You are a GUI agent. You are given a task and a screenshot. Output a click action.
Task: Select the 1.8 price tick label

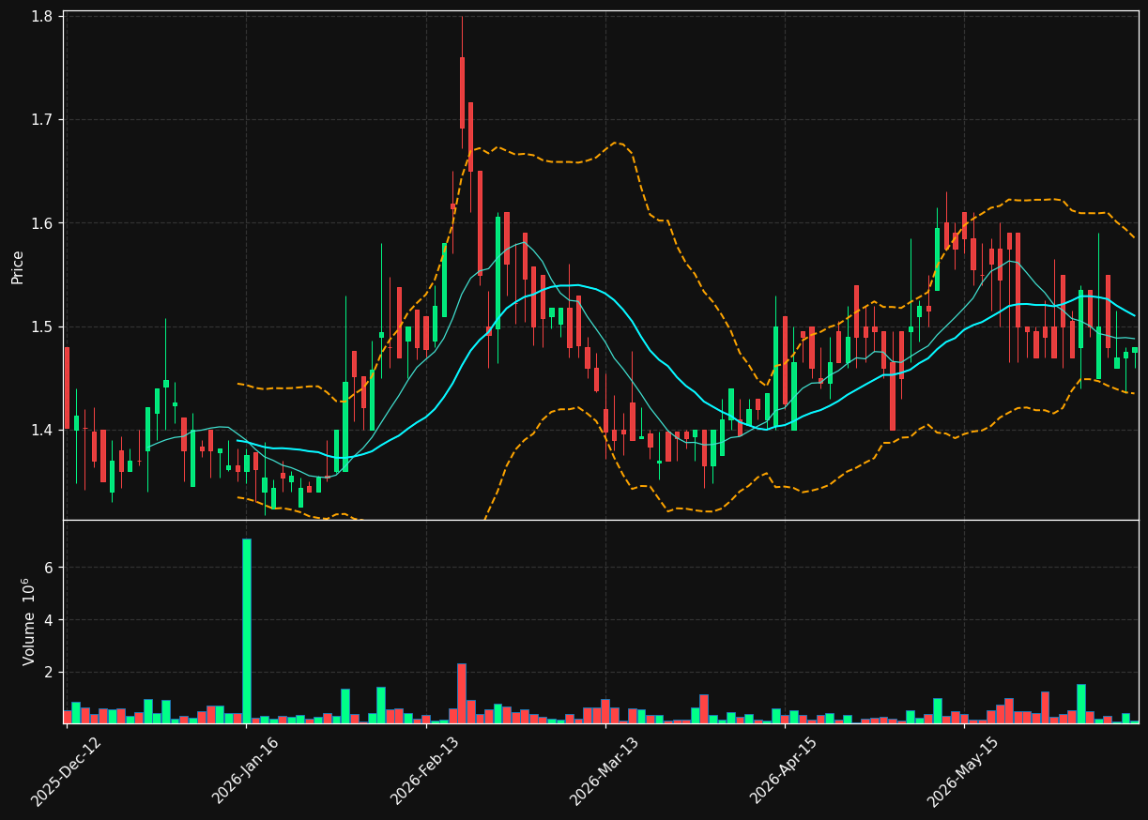pyautogui.click(x=42, y=16)
